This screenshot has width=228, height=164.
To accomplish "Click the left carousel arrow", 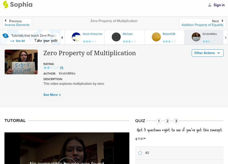I will point(62,37).
